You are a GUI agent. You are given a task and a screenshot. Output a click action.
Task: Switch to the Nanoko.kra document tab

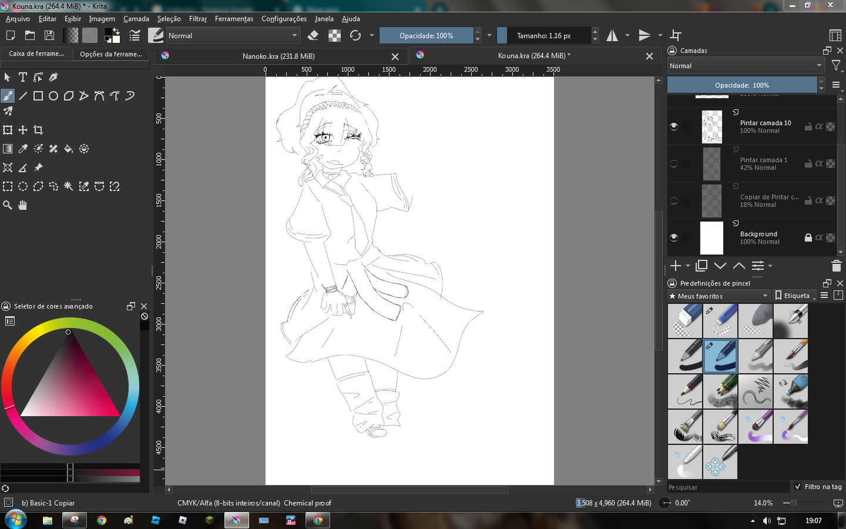(278, 56)
